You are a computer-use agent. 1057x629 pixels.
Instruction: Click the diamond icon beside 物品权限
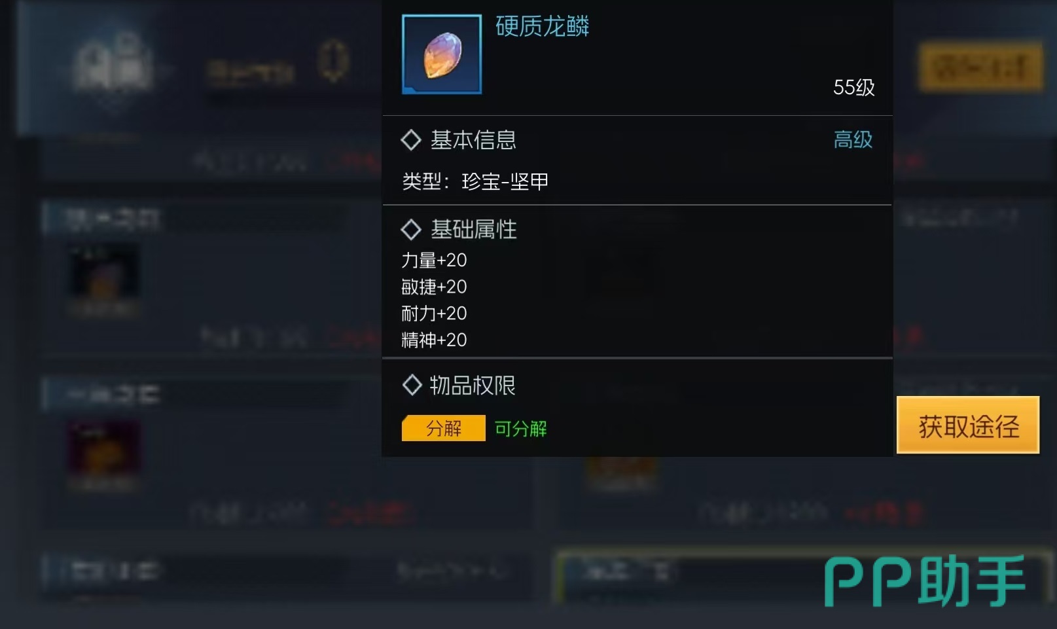412,385
